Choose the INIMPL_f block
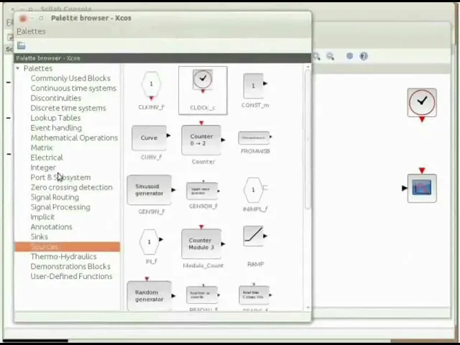 click(255, 190)
